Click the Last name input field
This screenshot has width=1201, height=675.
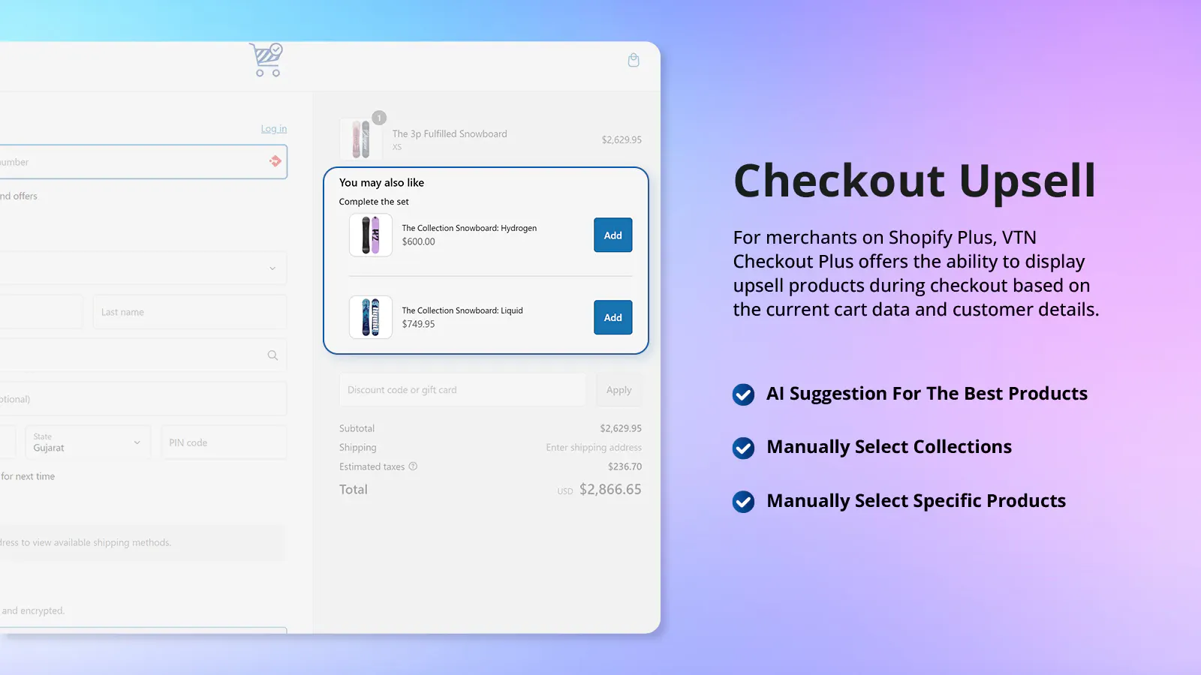point(189,312)
